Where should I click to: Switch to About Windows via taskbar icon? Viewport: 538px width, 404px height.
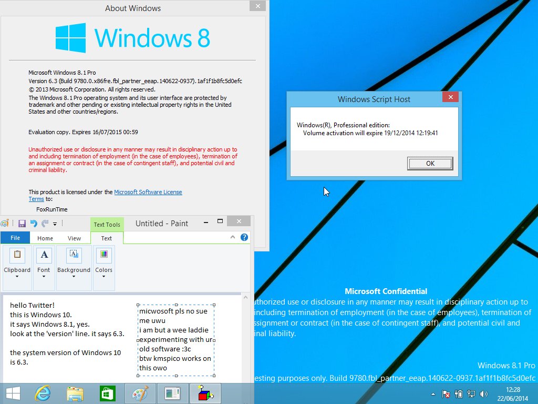pyautogui.click(x=172, y=393)
